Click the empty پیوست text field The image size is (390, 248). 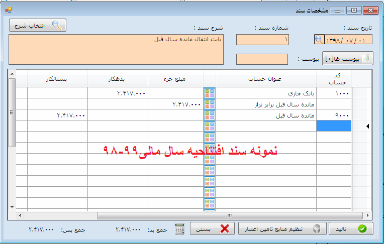pyautogui.click(x=262, y=59)
